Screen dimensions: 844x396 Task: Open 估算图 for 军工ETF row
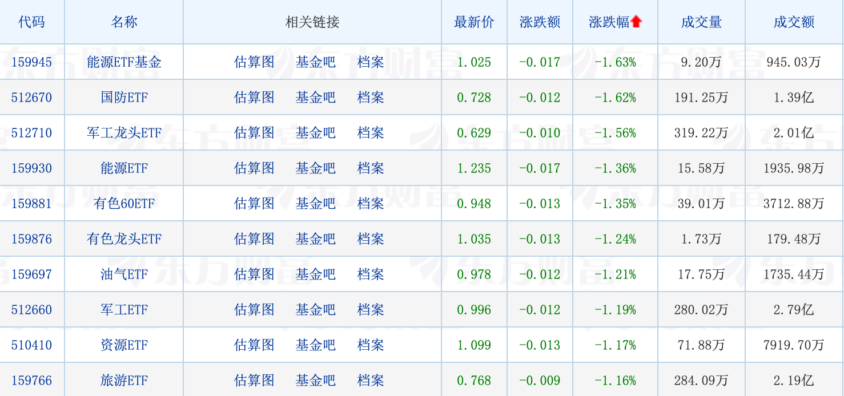pos(254,310)
